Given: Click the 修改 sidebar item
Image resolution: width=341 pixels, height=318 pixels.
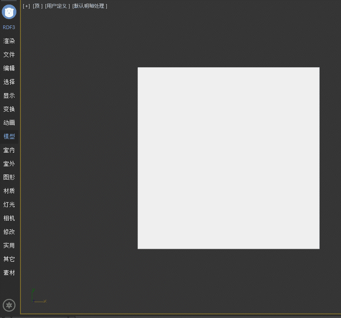Looking at the screenshot, I should pyautogui.click(x=9, y=232).
